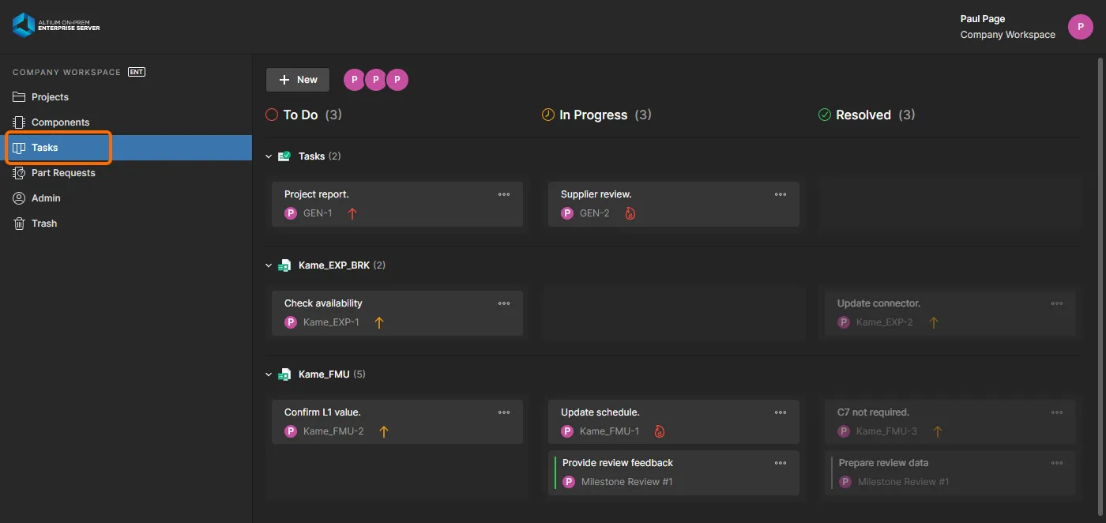Click the Components chip icon in sidebar
Image resolution: width=1106 pixels, height=523 pixels.
click(20, 122)
